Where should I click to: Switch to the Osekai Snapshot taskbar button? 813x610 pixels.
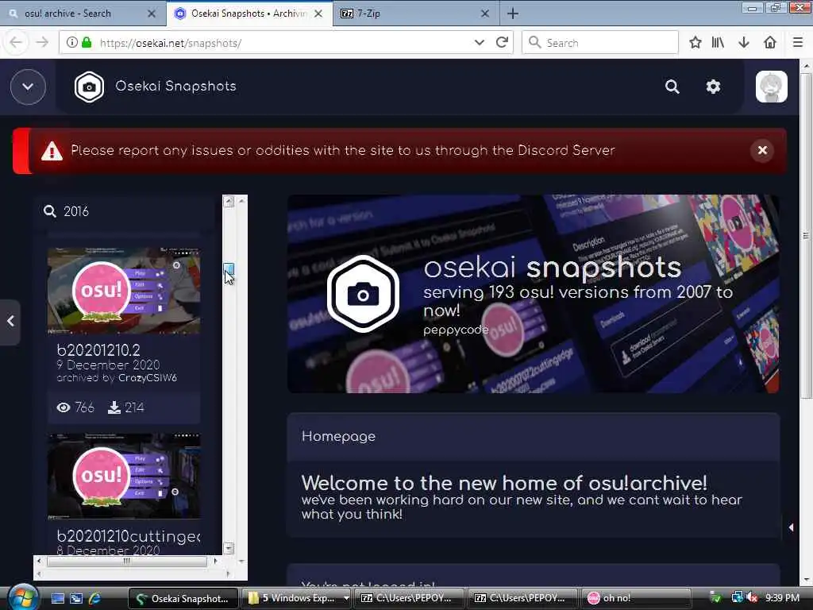[x=183, y=599]
